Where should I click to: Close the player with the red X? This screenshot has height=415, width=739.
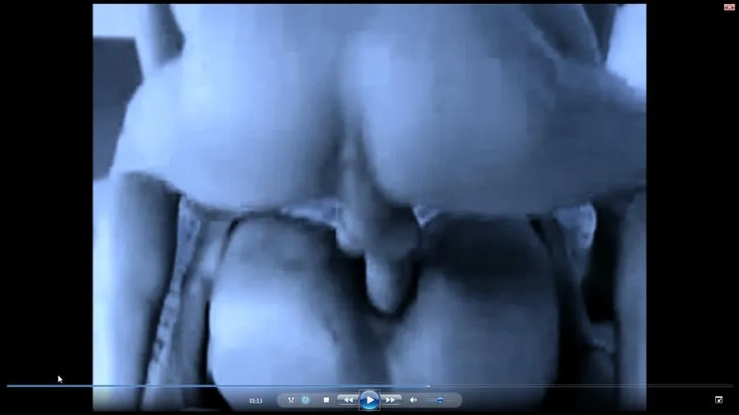[729, 7]
